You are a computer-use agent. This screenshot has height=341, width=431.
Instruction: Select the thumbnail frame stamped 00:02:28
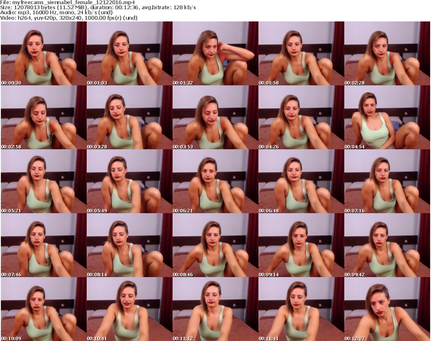point(387,53)
